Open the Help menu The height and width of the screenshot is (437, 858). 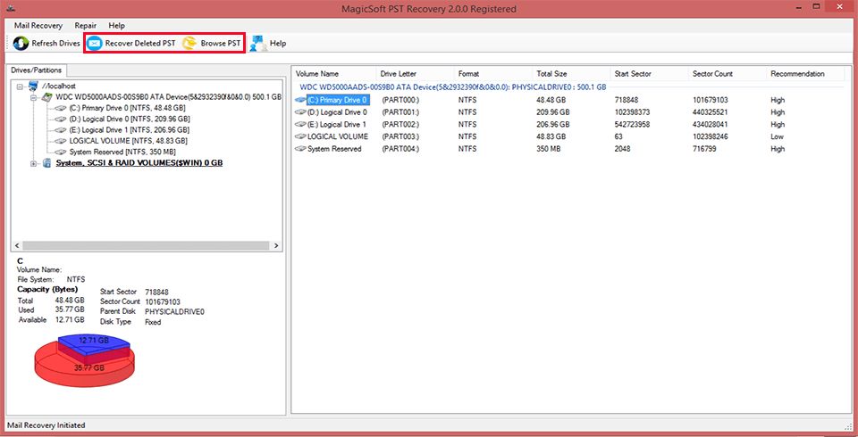point(116,26)
